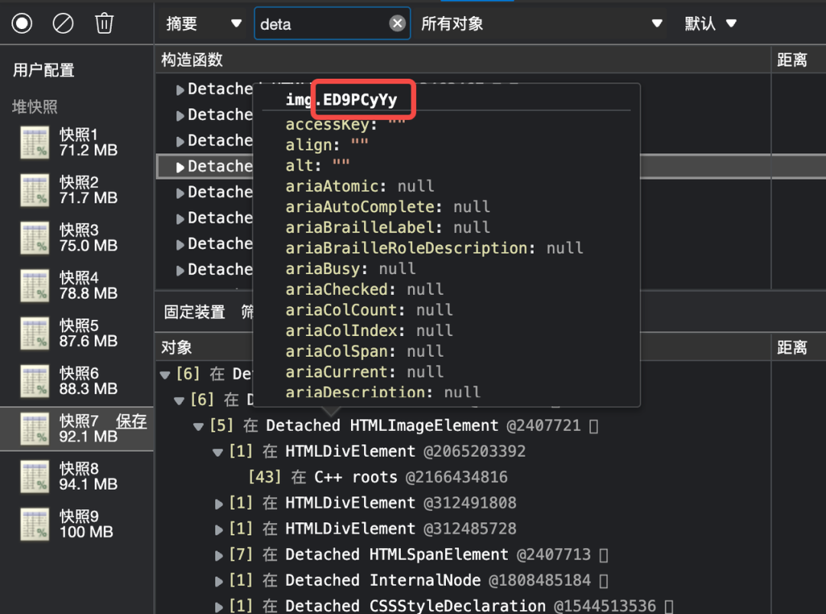826x614 pixels.
Task: Click the "ariaAutoComplete: null" property line
Action: point(388,207)
